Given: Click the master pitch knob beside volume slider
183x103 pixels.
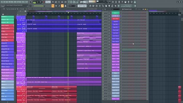Looking at the screenshot, I should point(31,6).
